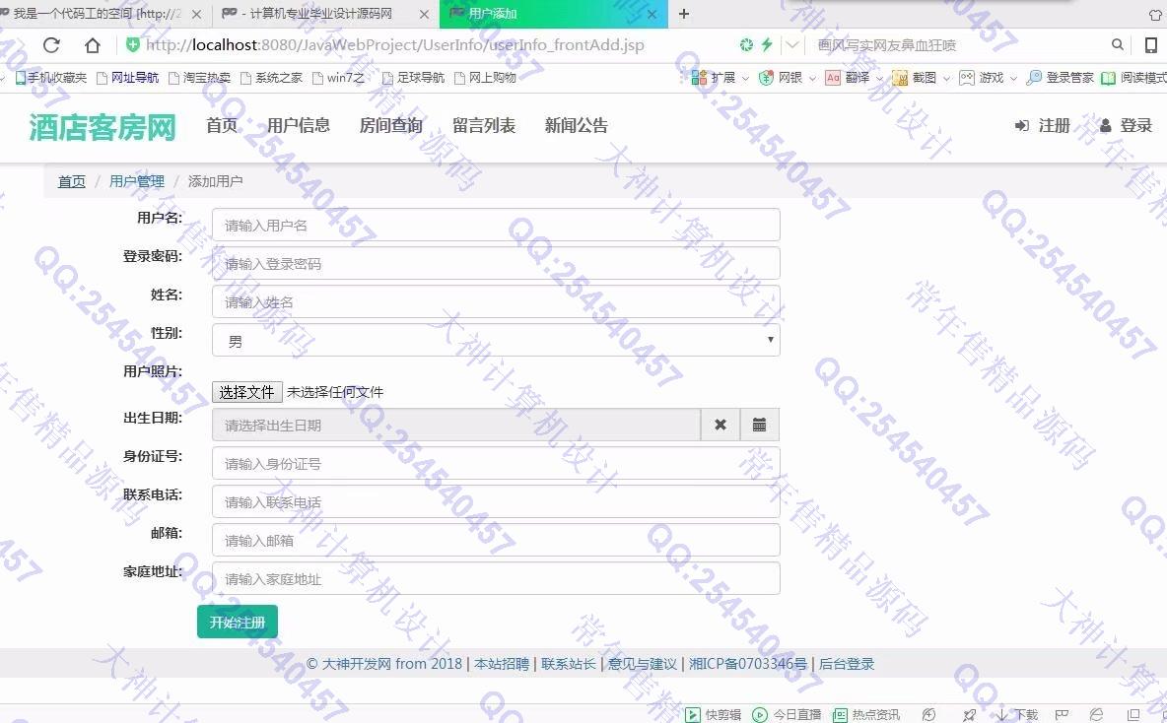Open the 游戏 games icon
Image resolution: width=1167 pixels, height=723 pixels.
click(967, 78)
